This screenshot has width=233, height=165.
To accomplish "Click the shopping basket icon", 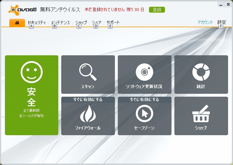I will point(201,113).
